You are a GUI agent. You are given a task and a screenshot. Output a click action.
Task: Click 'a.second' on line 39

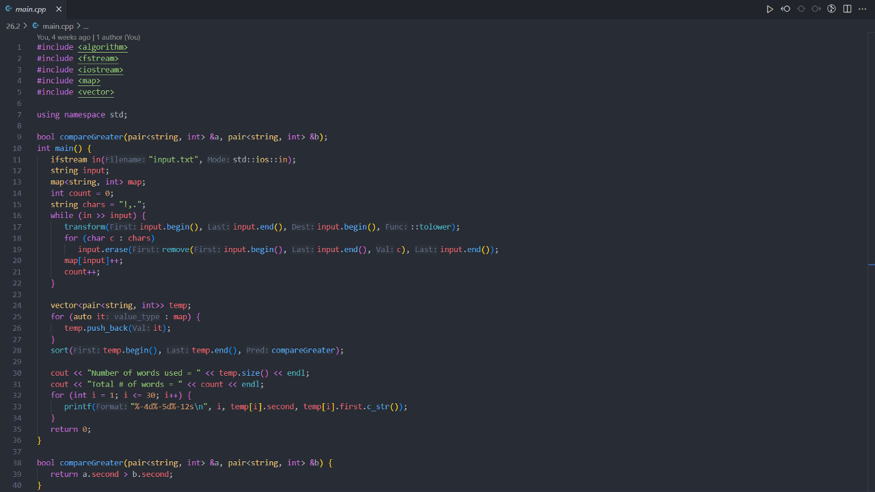[100, 474]
